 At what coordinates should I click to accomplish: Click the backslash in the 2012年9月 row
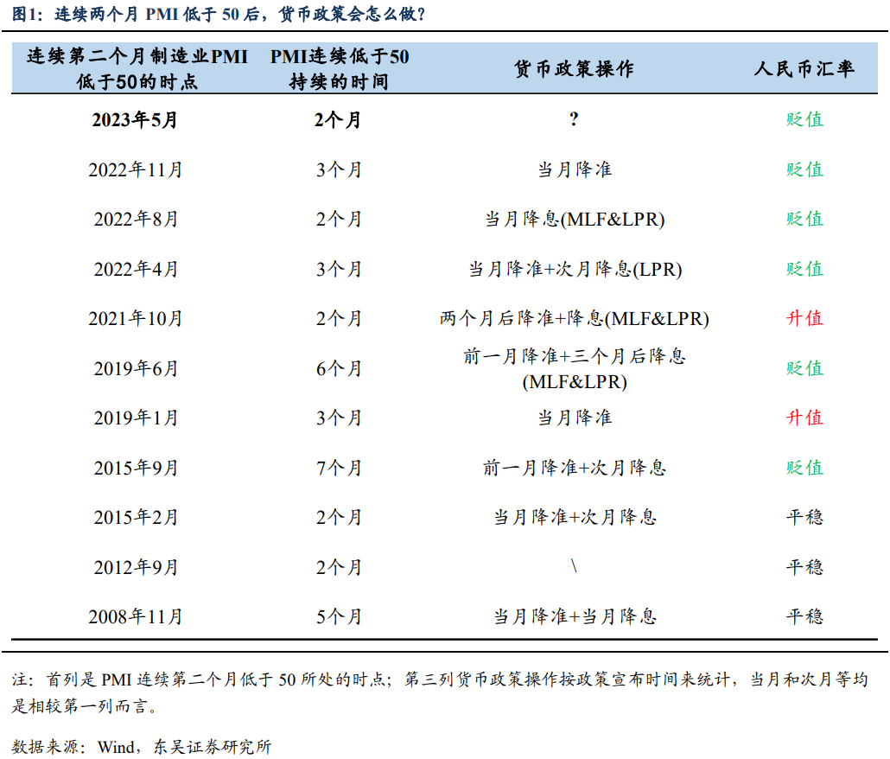pos(574,567)
